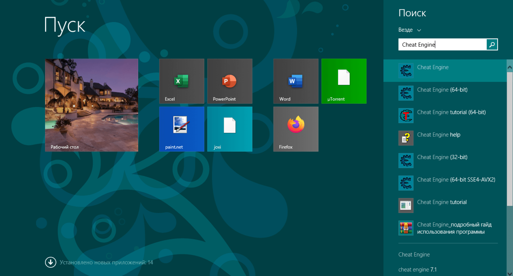513x276 pixels.
Task: Launch PowerPoint from the Start tiles
Action: click(x=230, y=81)
